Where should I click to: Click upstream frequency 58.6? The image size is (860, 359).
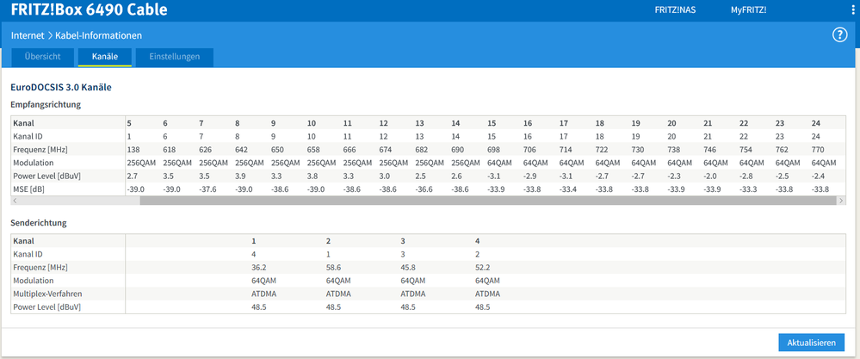point(333,268)
